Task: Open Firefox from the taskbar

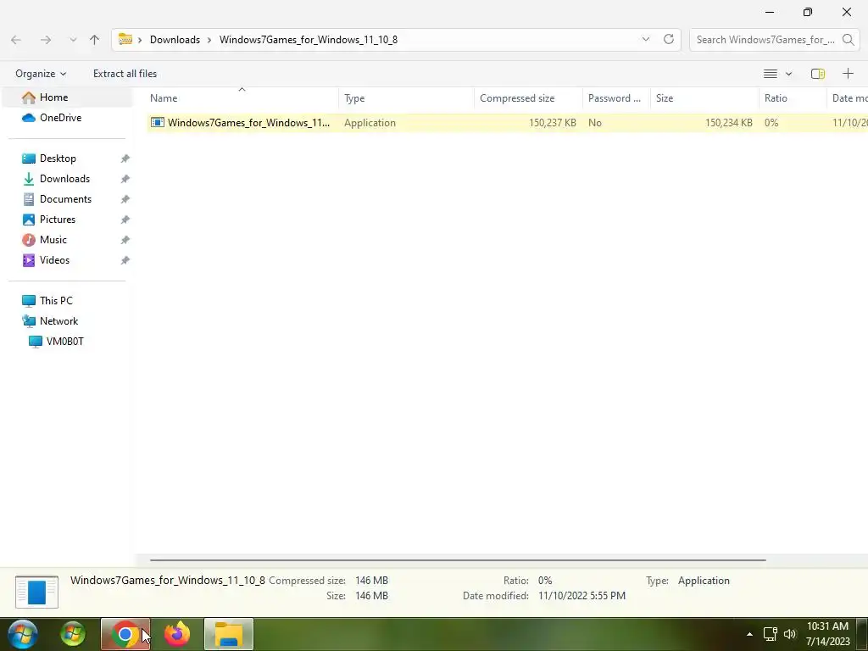Action: coord(177,634)
